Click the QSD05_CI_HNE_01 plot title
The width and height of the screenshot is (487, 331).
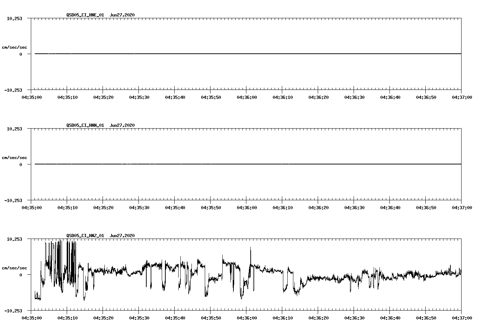tap(85, 15)
